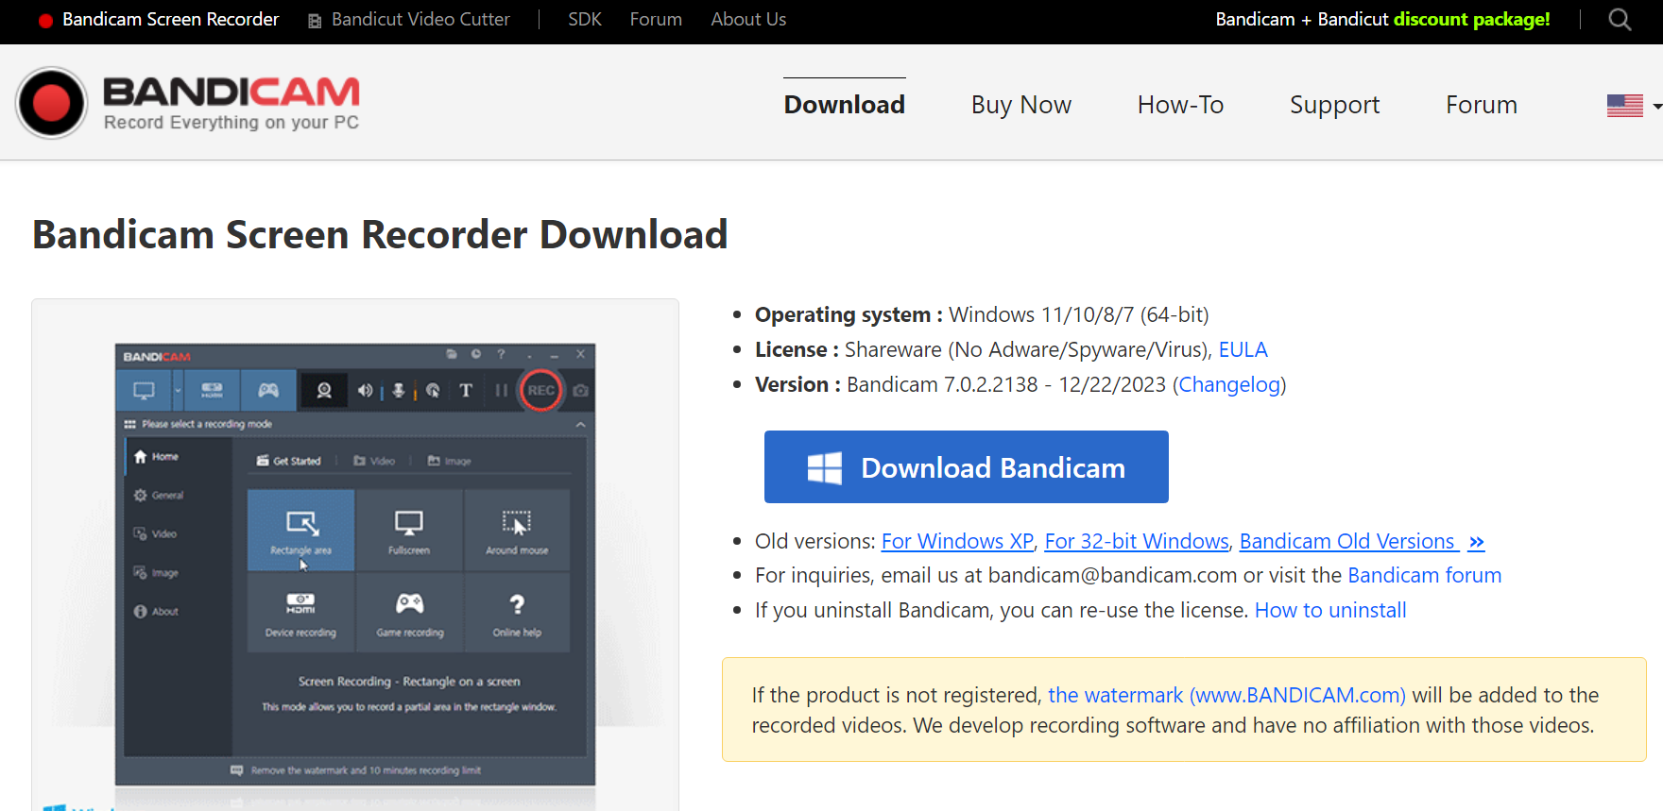This screenshot has width=1663, height=811.
Task: Click Around mouse tile in app preview
Action: (x=517, y=530)
